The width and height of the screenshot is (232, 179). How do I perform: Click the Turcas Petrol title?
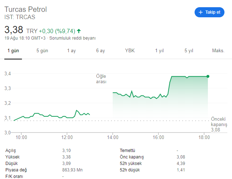point(26,9)
